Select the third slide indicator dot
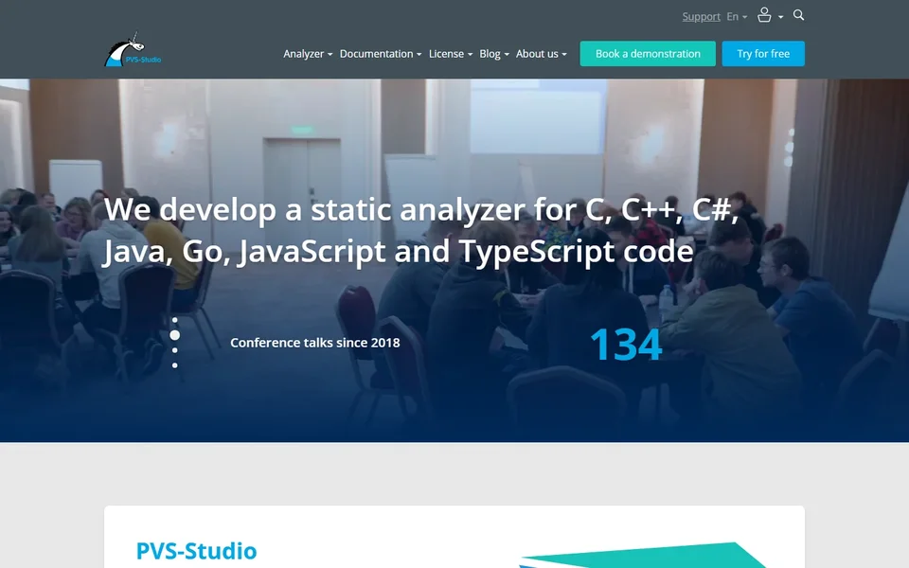 tap(174, 350)
